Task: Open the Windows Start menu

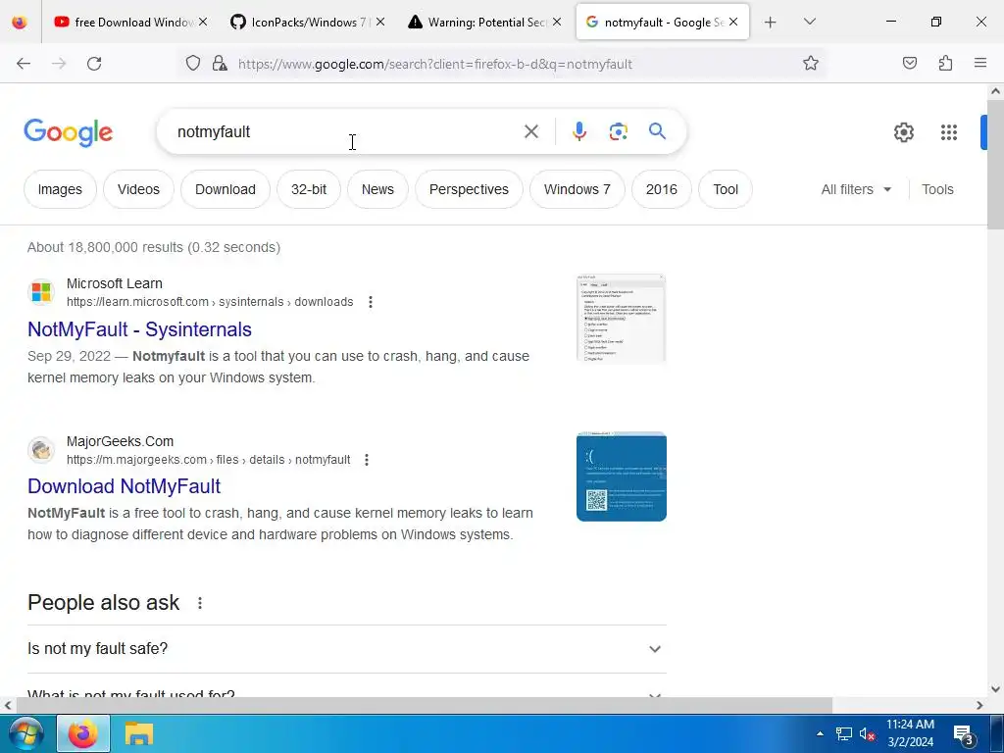Action: (25, 733)
